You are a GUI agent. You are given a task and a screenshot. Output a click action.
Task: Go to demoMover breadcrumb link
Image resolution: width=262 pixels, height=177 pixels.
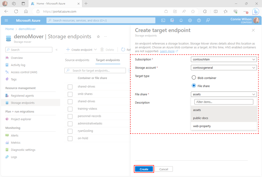(27, 29)
